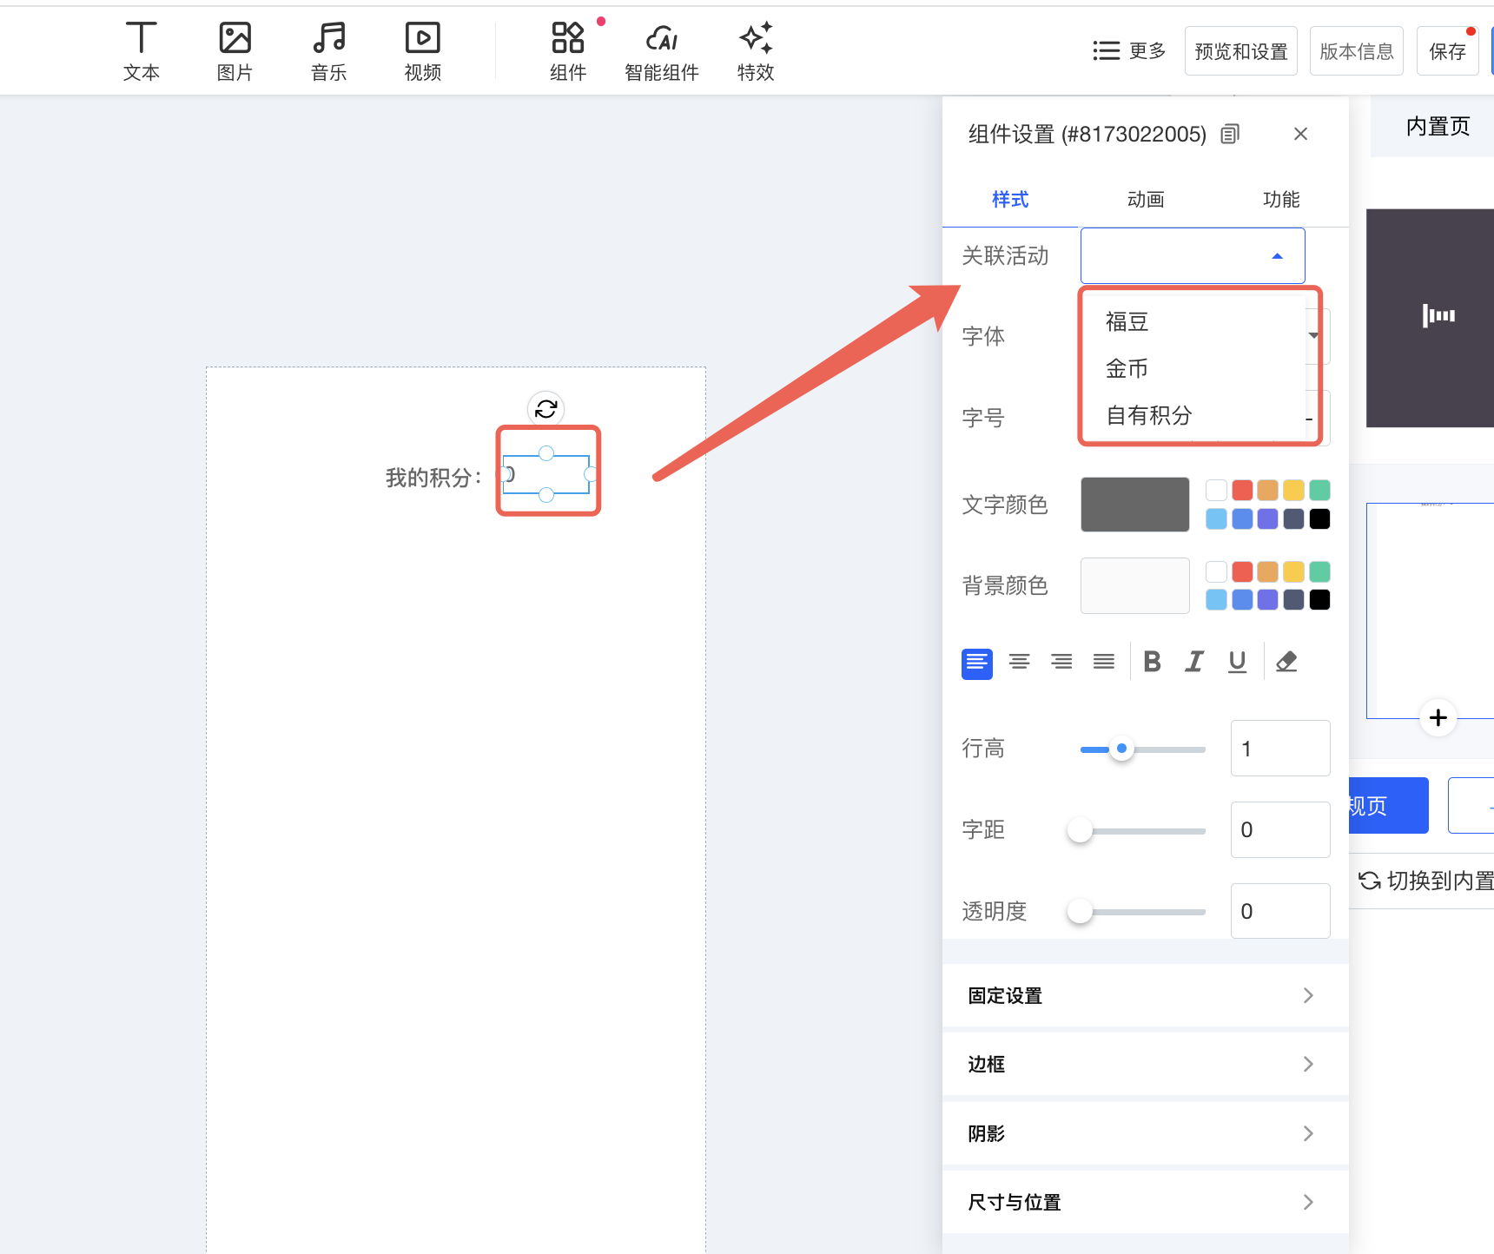1494x1254 pixels.
Task: Switch to the 功能 tab
Action: [x=1280, y=200]
